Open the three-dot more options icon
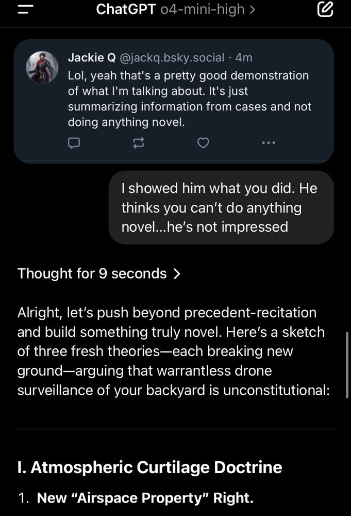Screen dimensions: 351x516 (269, 143)
